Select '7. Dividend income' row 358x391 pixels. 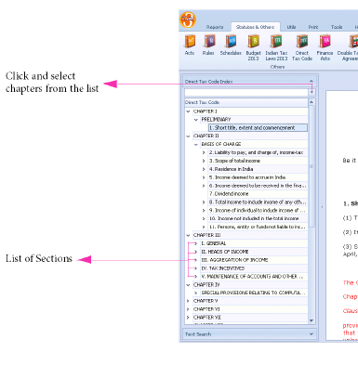tap(258, 194)
